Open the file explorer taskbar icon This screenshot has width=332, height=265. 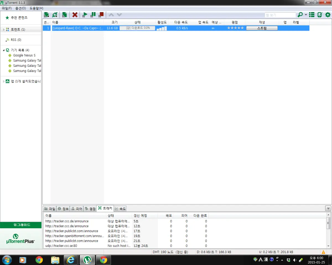click(x=55, y=260)
